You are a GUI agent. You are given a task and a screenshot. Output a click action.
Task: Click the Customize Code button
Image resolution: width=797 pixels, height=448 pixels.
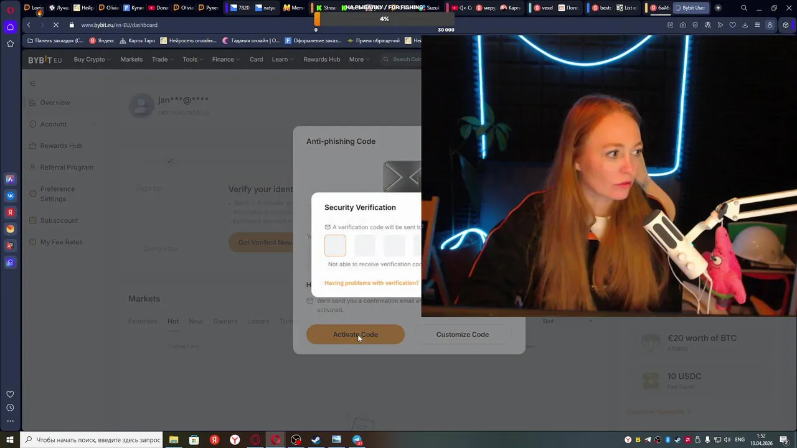(x=462, y=335)
